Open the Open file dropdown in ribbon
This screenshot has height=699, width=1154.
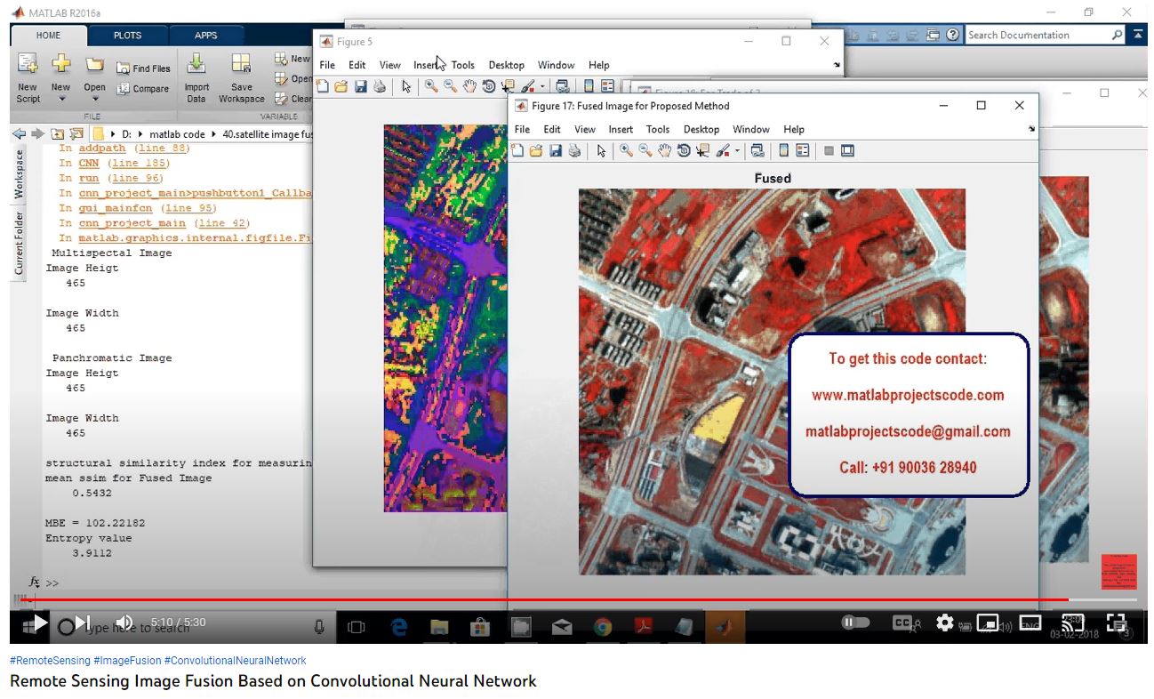94,77
